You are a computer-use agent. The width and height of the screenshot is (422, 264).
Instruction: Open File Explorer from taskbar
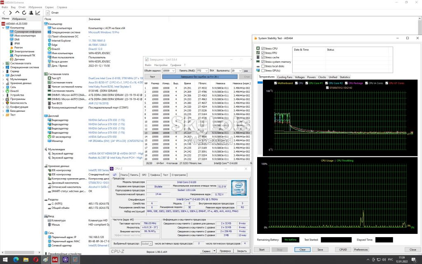click(26, 260)
